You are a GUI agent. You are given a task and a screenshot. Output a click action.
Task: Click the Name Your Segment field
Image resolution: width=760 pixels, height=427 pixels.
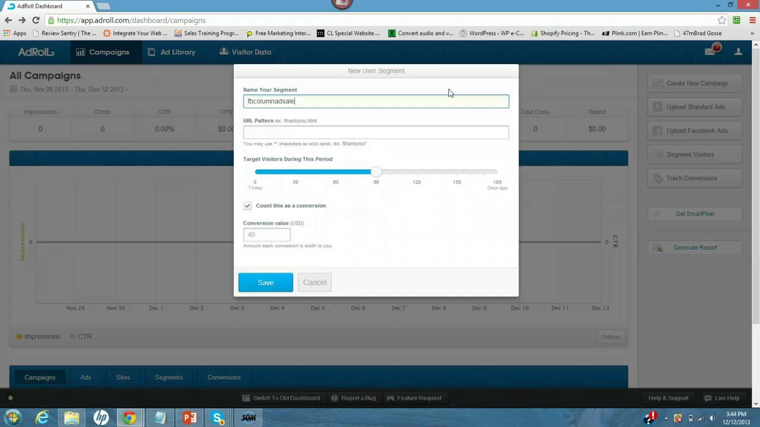(376, 101)
